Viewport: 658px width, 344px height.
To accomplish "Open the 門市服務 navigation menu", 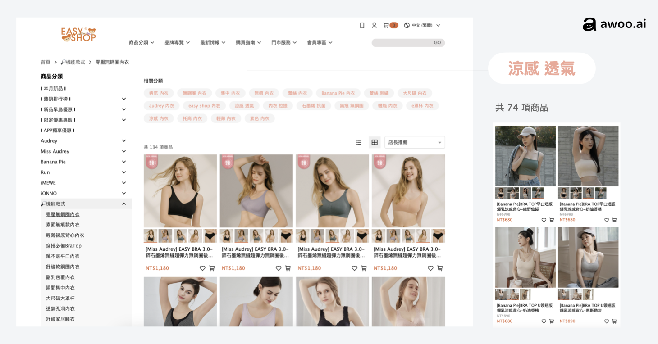I will click(284, 42).
